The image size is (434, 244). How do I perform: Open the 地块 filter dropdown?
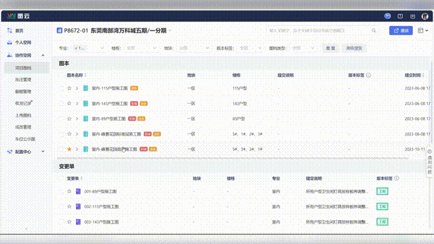click(x=193, y=48)
